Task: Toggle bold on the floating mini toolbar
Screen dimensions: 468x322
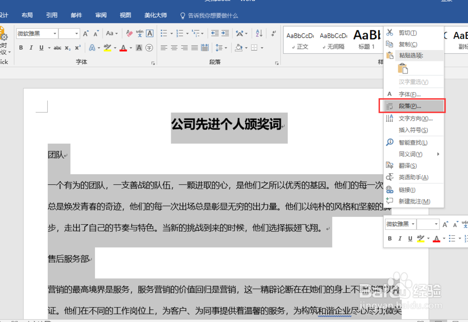Action: click(x=389, y=239)
